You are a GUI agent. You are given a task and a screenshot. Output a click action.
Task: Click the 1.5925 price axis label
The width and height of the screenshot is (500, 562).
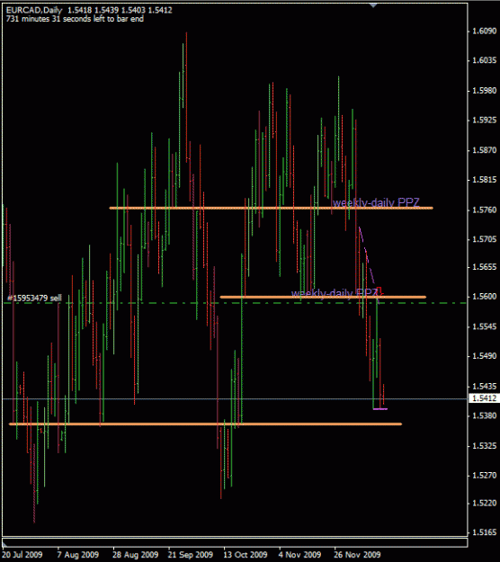pyautogui.click(x=484, y=120)
